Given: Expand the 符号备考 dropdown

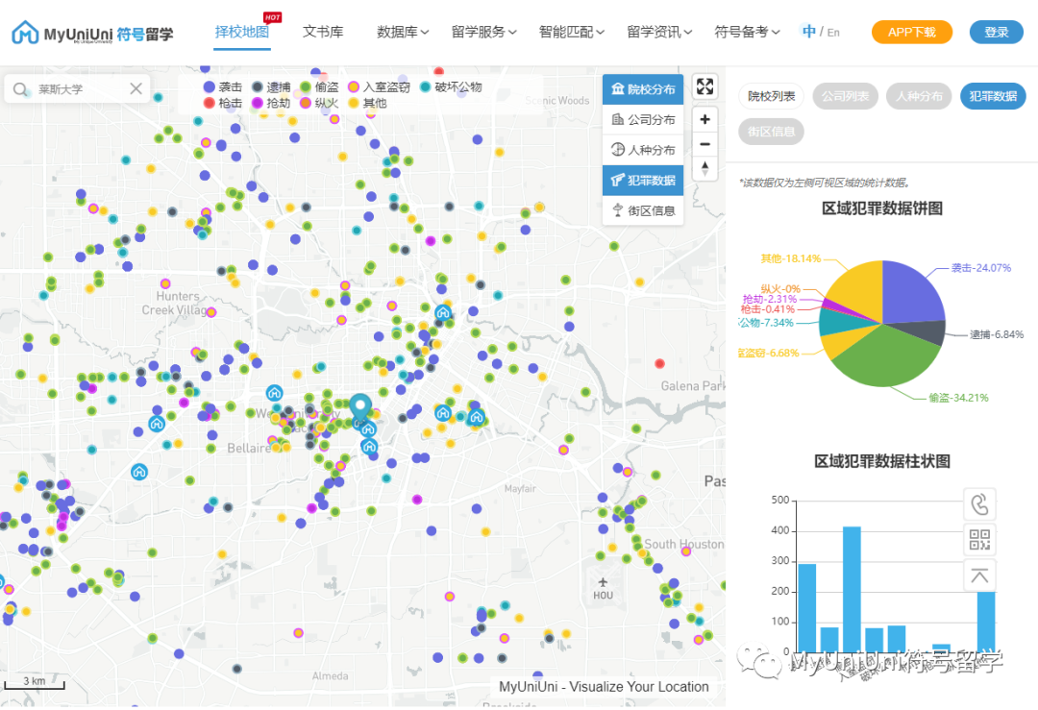Looking at the screenshot, I should 743,32.
